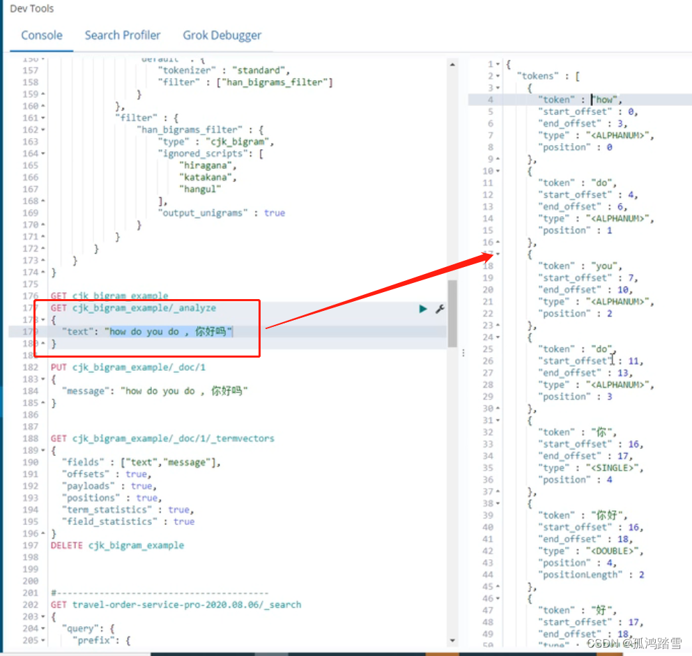Click the "text": "how do you do" line

coord(147,332)
